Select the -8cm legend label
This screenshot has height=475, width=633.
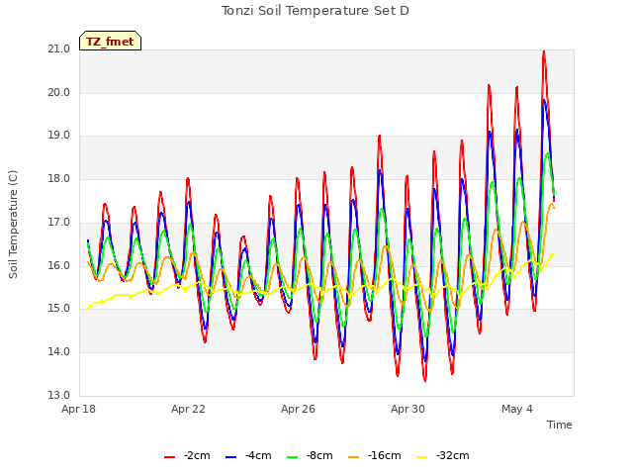(x=319, y=455)
